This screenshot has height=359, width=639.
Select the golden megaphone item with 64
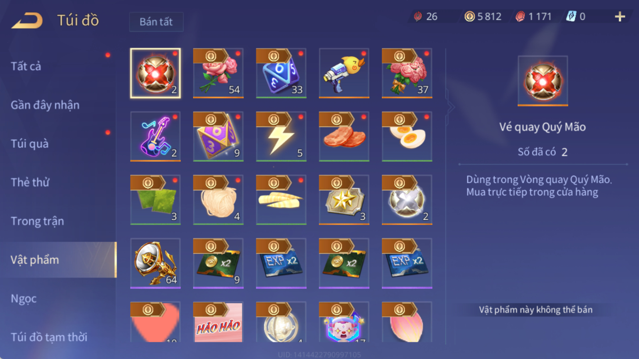click(x=156, y=264)
